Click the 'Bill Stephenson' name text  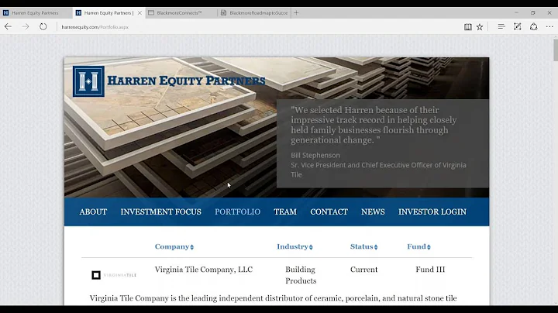(x=315, y=155)
